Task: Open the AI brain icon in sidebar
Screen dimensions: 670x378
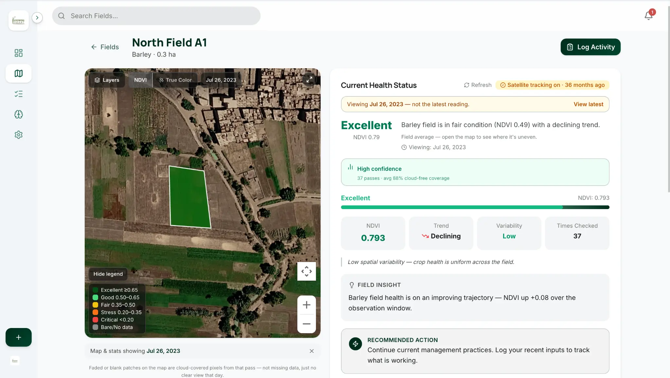Action: point(19,114)
